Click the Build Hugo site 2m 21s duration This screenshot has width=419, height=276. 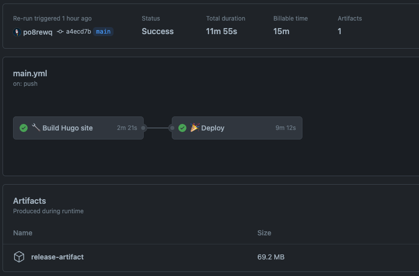(127, 128)
